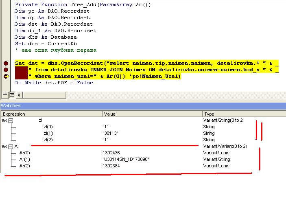The width and height of the screenshot is (286, 204).
Task: Click the 'Dim op As DAO.Recordset' line
Action: (x=52, y=18)
